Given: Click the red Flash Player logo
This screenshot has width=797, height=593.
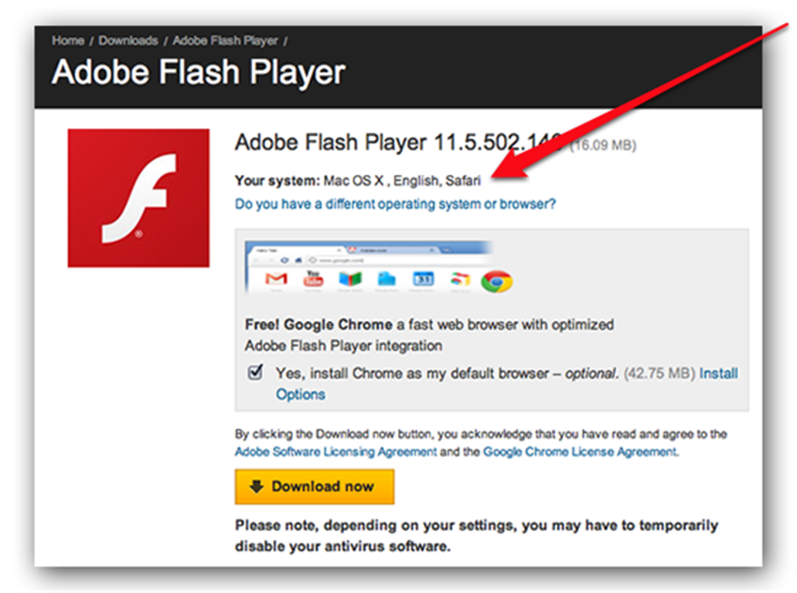Looking at the screenshot, I should (x=138, y=198).
